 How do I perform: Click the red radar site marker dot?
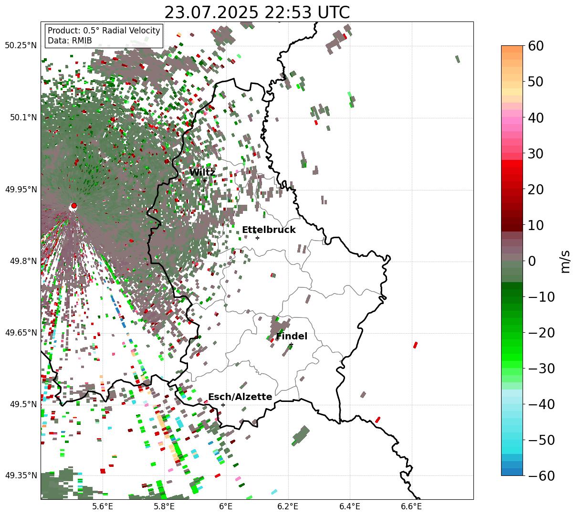click(73, 206)
